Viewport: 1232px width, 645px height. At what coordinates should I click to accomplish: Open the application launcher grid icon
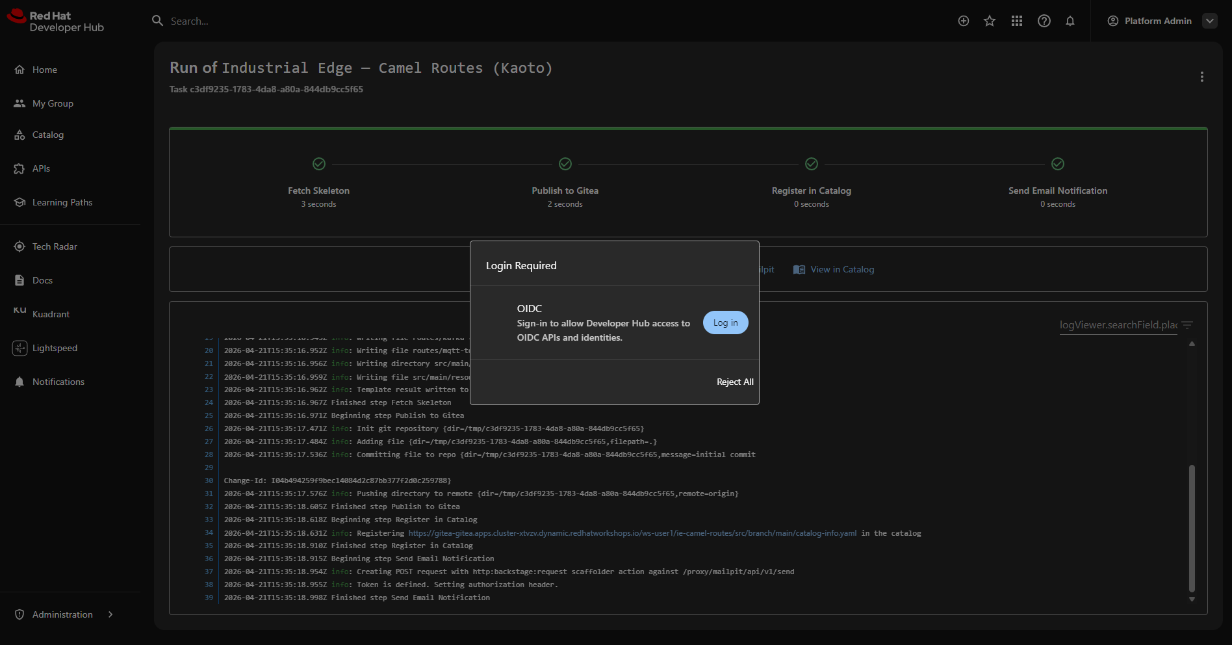[x=1017, y=21]
